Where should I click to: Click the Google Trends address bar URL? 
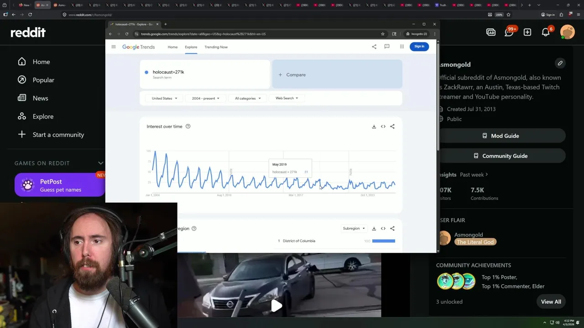[203, 34]
